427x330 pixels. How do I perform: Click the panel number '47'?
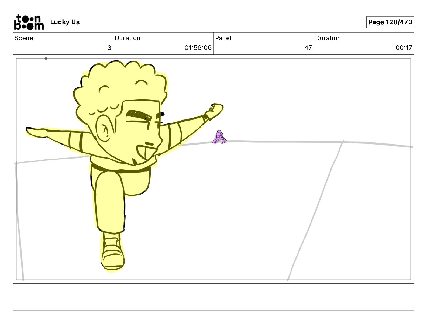click(x=308, y=48)
